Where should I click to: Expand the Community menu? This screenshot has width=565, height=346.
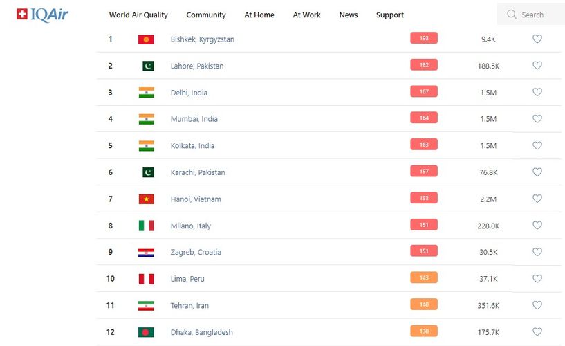(x=206, y=15)
